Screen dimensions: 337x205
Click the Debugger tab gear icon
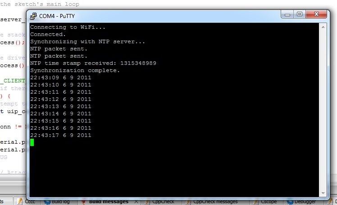290,202
